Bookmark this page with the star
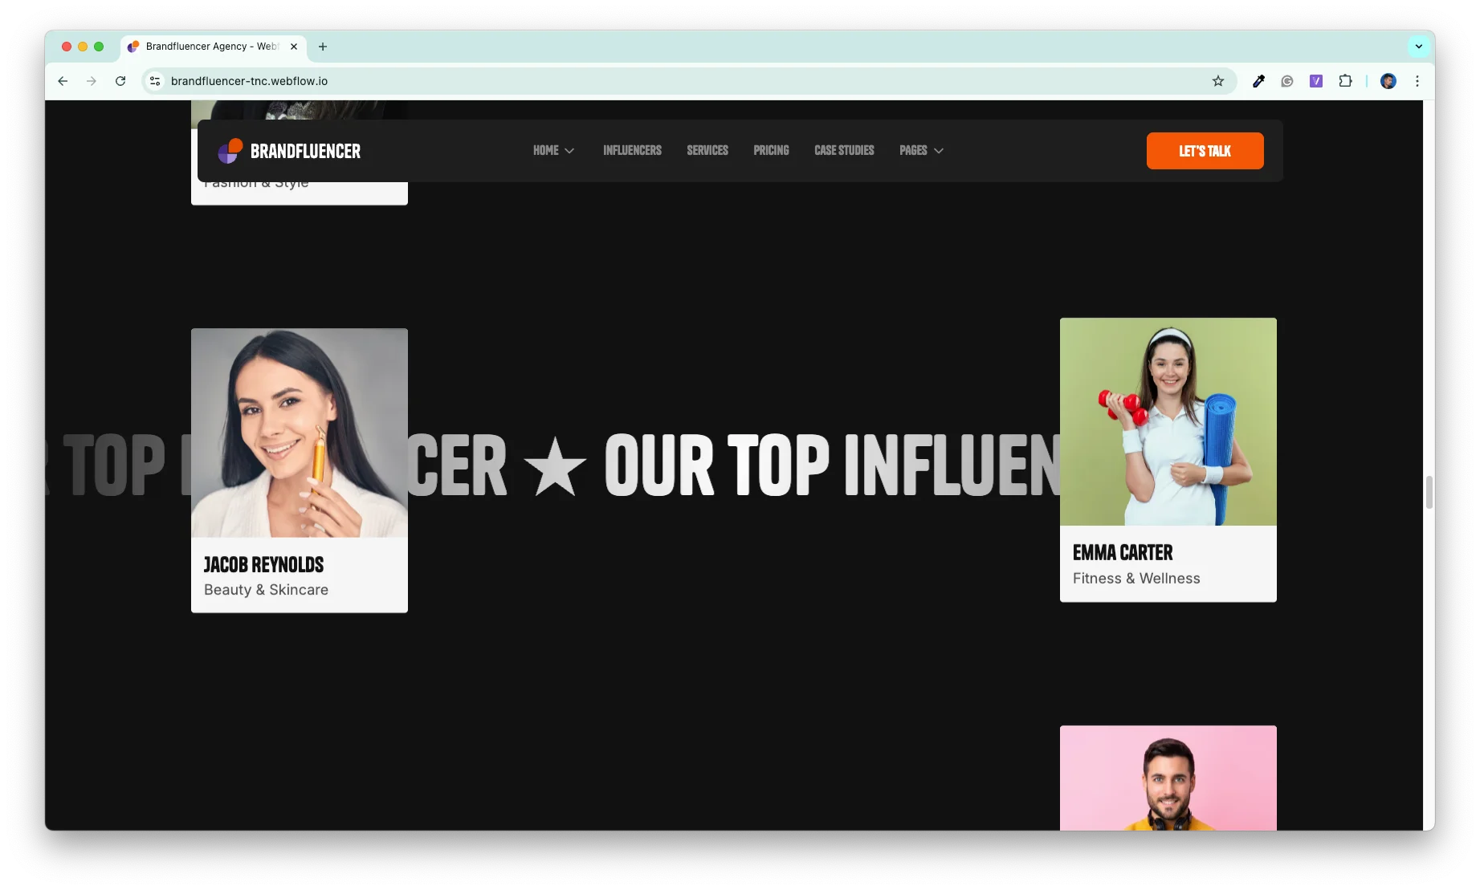1480x890 pixels. (x=1217, y=81)
